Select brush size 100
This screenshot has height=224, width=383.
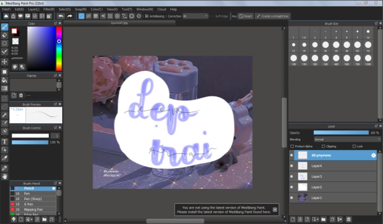click(x=294, y=59)
